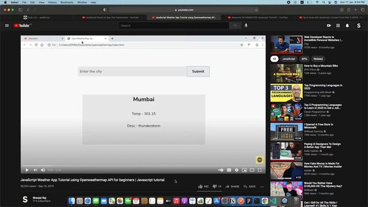Start voice search with the microphone icon
The width and height of the screenshot is (368, 207).
tap(246, 25)
